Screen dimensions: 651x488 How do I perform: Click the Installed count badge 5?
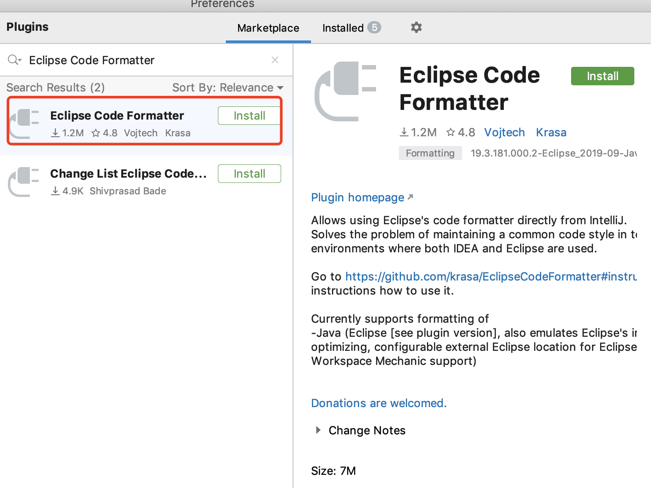[x=374, y=27]
